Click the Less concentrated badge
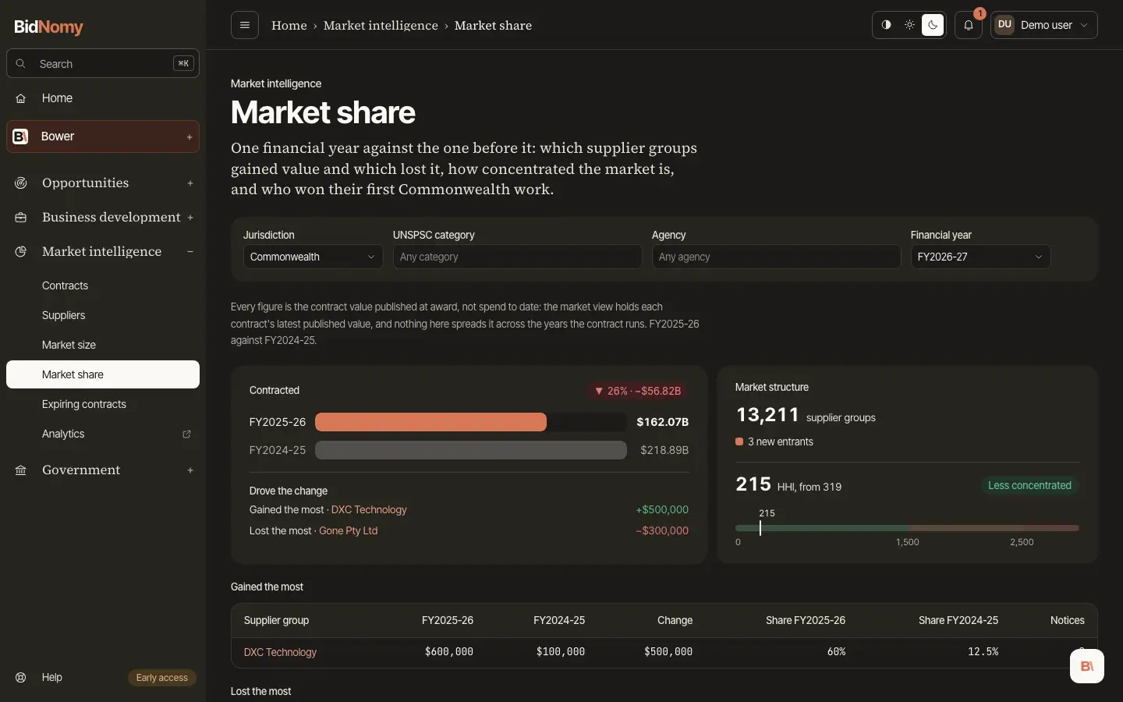 (1029, 486)
